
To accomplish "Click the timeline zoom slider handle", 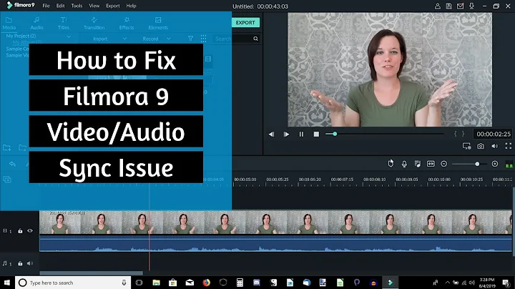I will pos(477,164).
